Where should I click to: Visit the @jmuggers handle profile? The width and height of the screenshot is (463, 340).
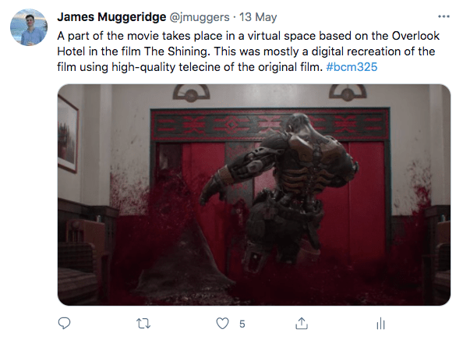(x=200, y=17)
